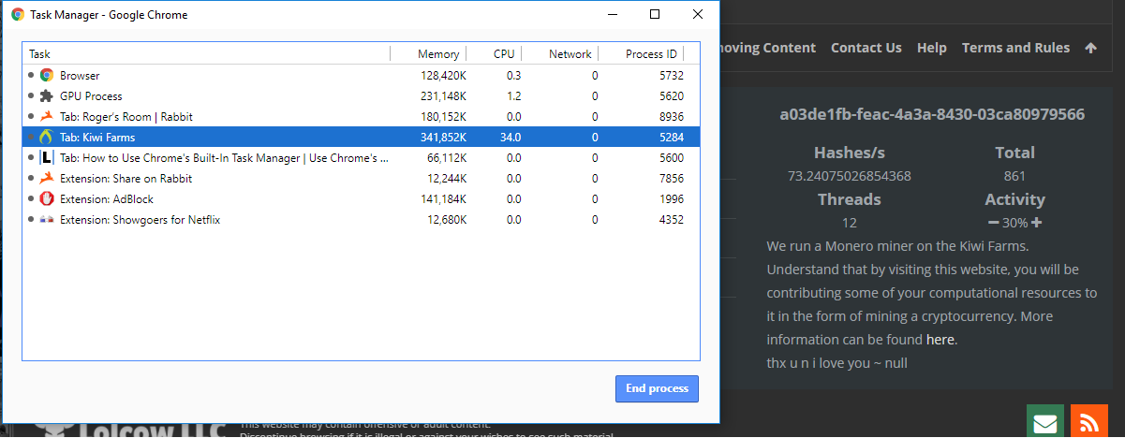Open the orange RSS feed icon

pyautogui.click(x=1088, y=423)
